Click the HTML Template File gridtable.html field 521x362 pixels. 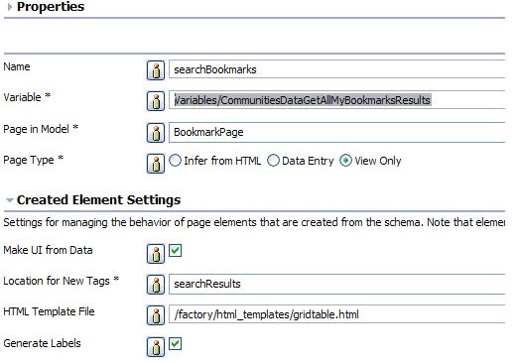(337, 314)
